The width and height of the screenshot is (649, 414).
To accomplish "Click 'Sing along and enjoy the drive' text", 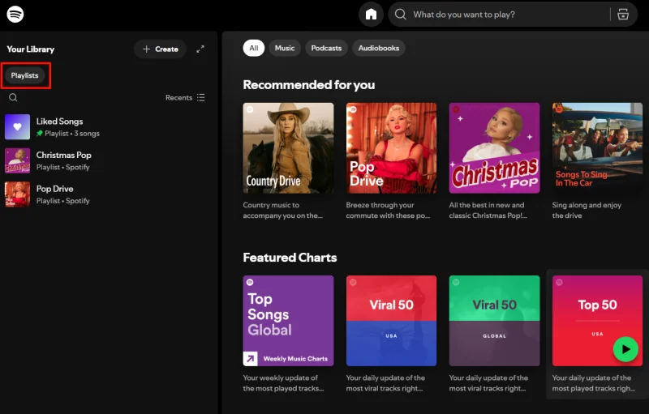I will coord(587,211).
